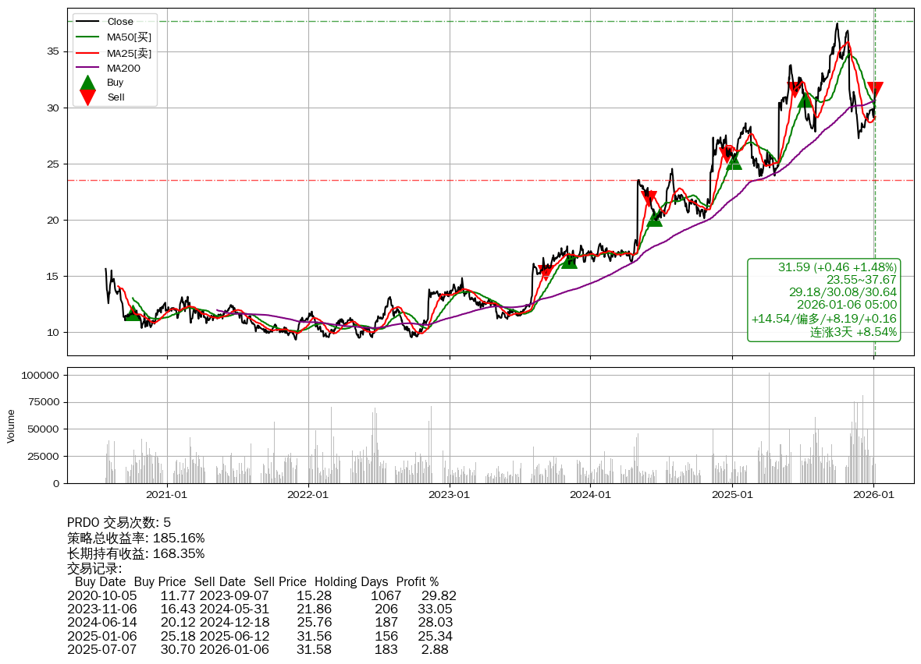The width and height of the screenshot is (921, 664).
Task: Click the MA200 legend label
Action: click(123, 69)
